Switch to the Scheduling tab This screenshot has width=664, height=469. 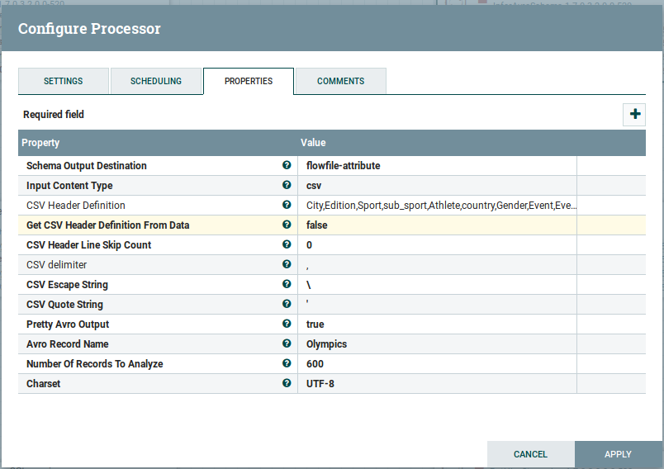[x=156, y=81]
